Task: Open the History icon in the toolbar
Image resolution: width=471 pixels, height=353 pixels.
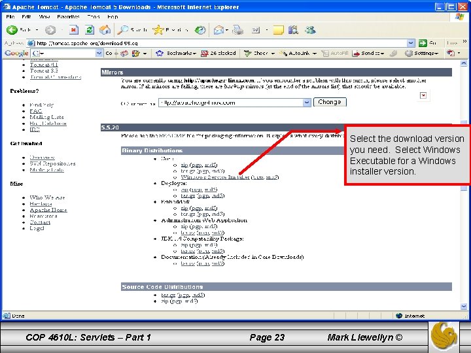Action: tap(200, 30)
